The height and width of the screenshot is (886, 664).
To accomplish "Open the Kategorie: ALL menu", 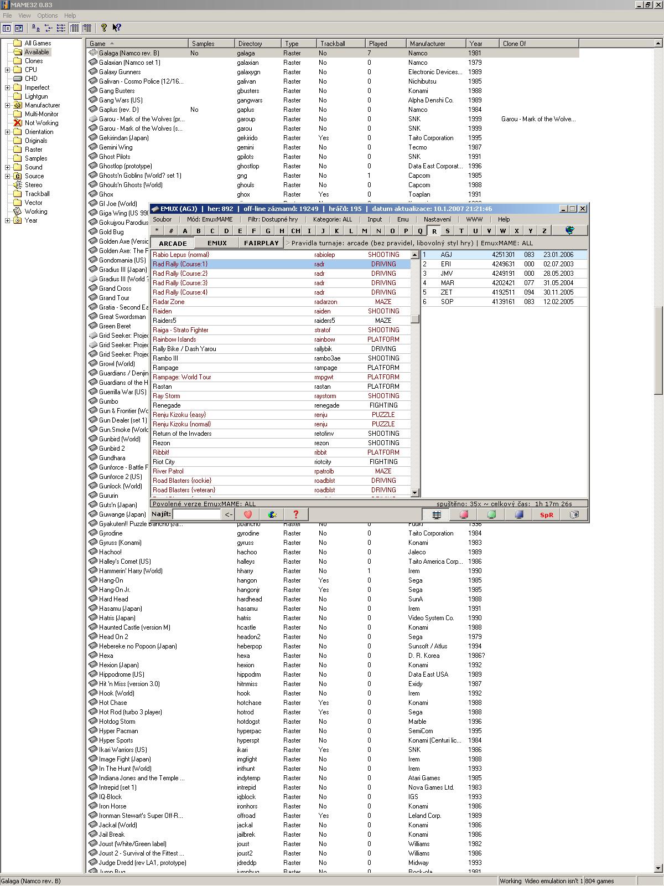I will click(332, 219).
